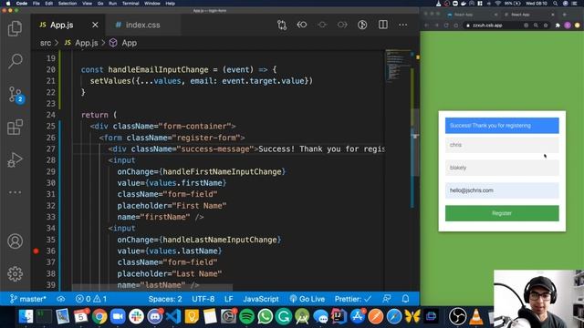The image size is (584, 328).
Task: Open VLC from the dock
Action: pos(476,317)
